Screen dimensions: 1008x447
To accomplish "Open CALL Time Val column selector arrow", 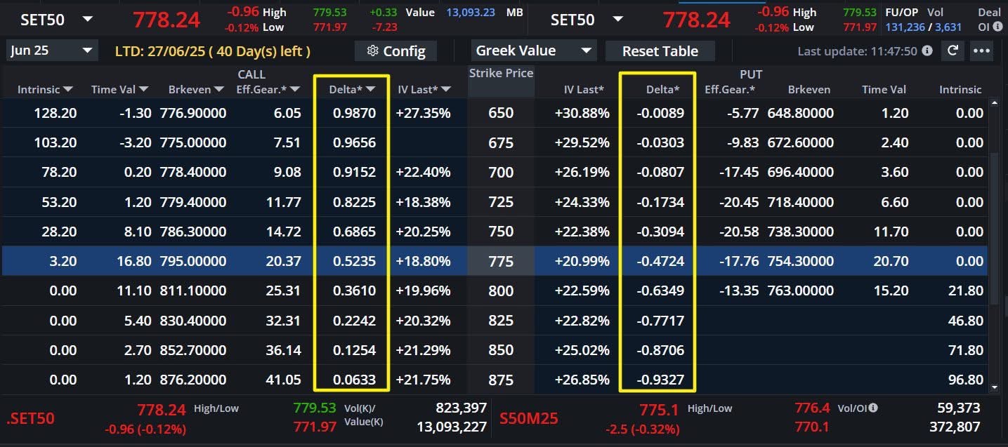I will click(x=144, y=89).
